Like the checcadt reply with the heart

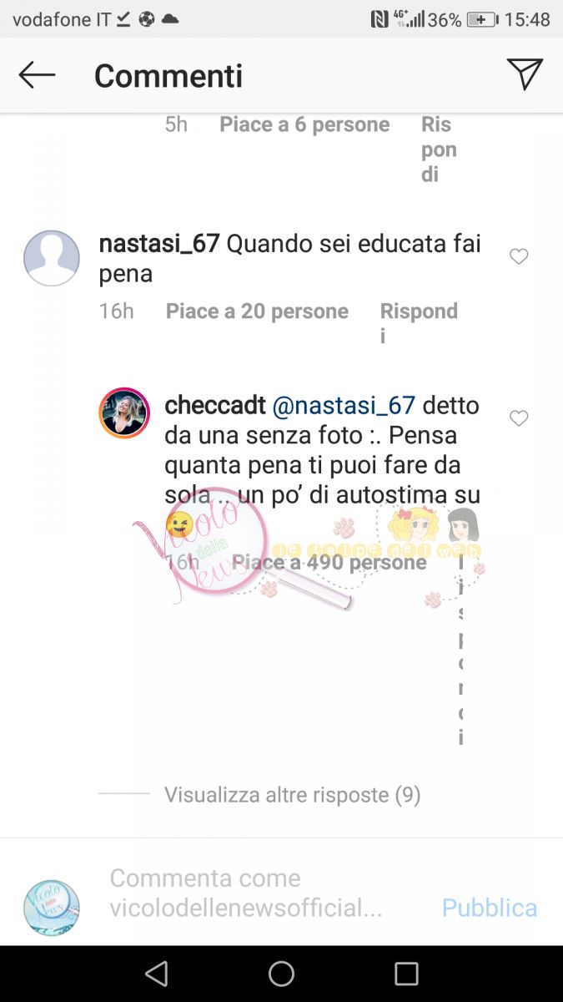tap(519, 418)
